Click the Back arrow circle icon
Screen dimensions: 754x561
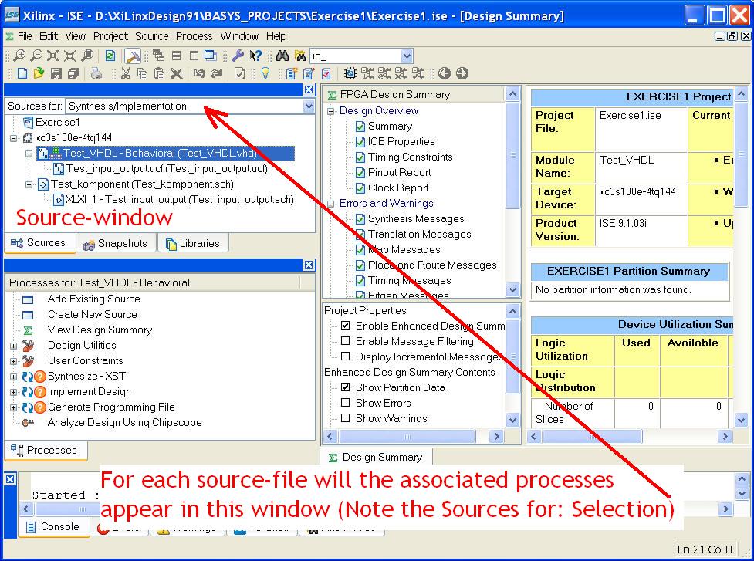click(445, 73)
